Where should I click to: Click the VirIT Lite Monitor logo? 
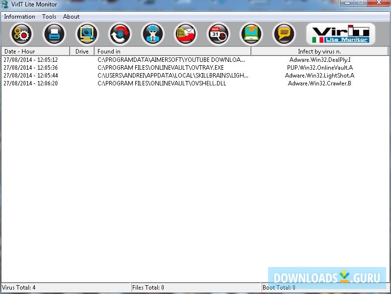coord(341,34)
